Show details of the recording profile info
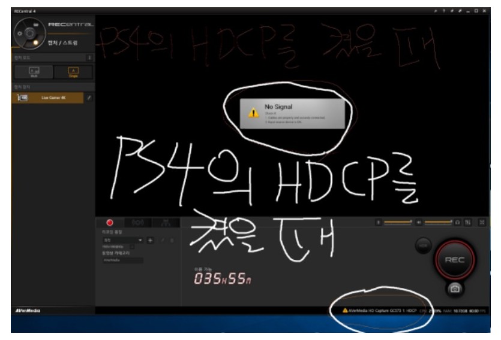 click(132, 247)
